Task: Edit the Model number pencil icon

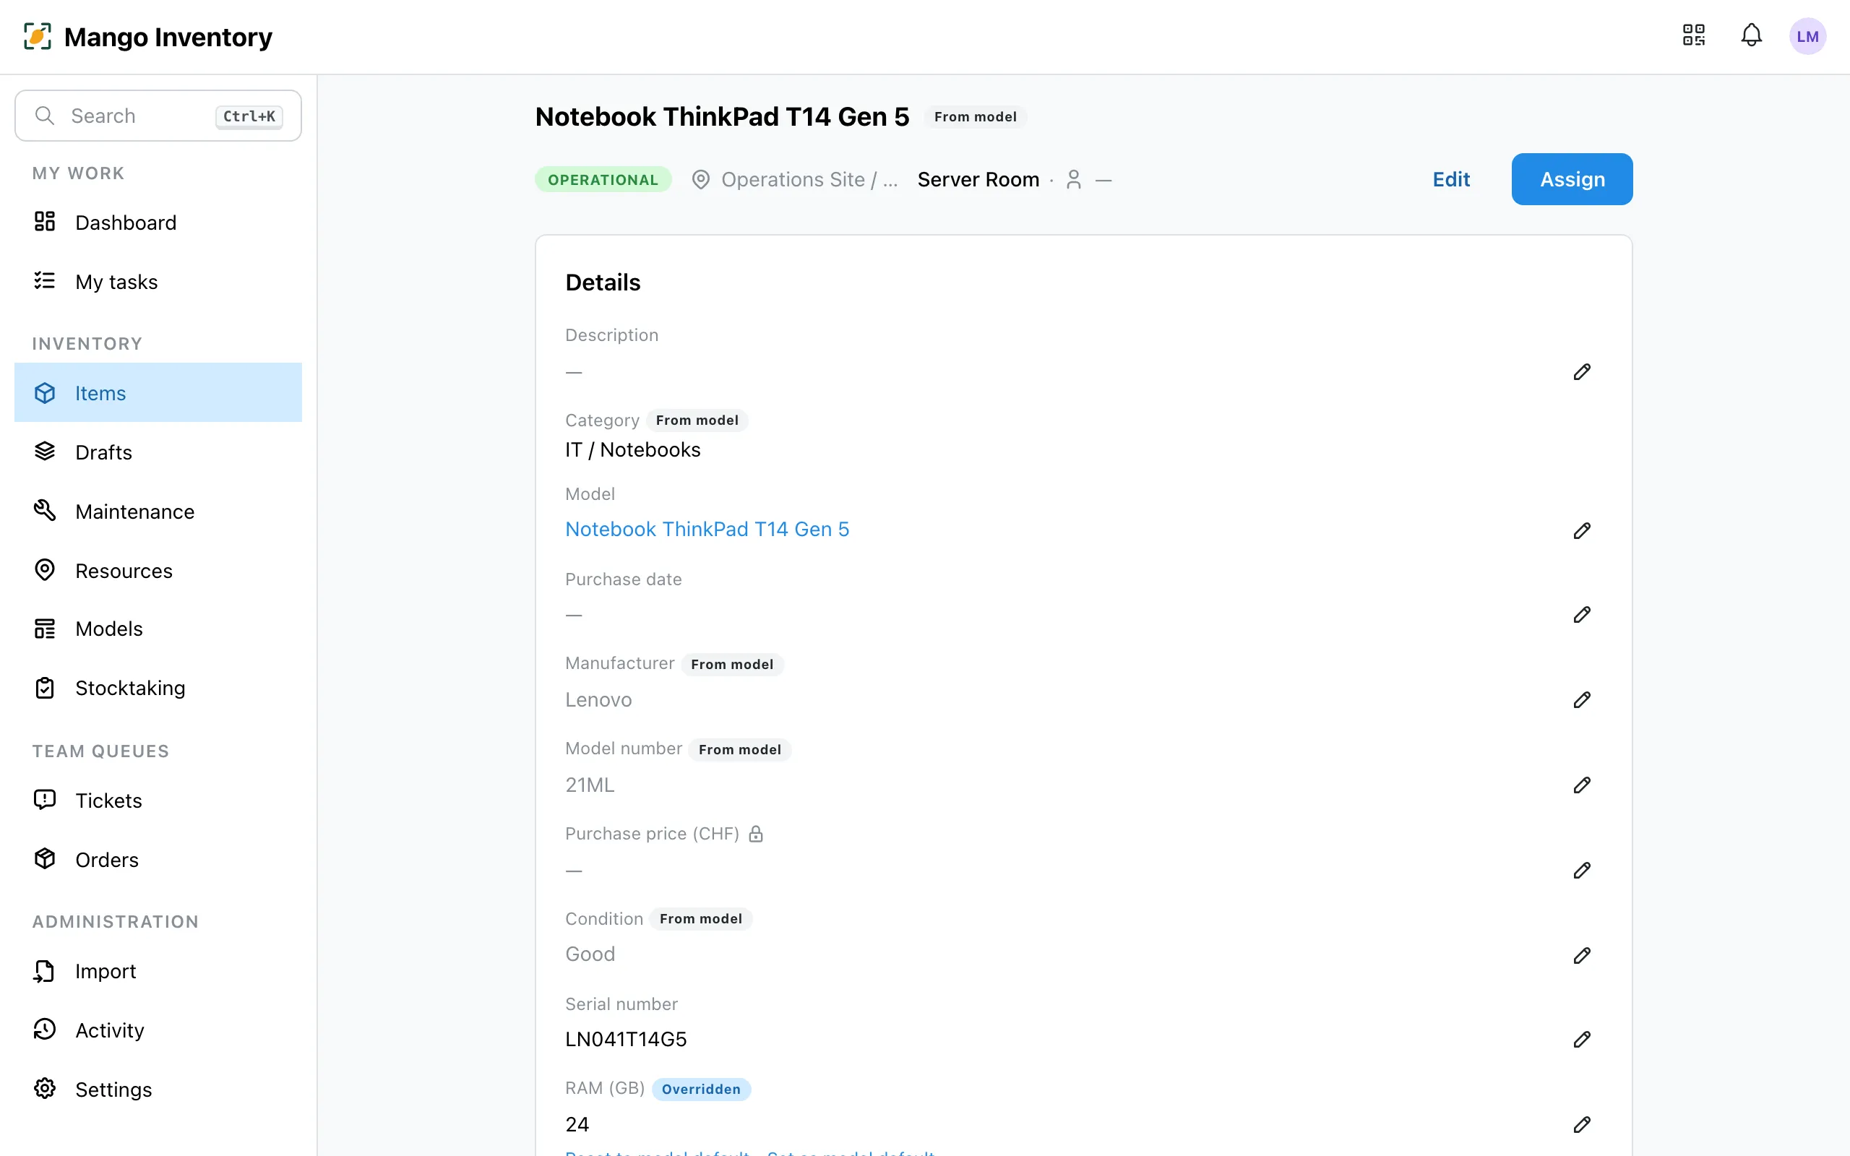Action: 1582,785
